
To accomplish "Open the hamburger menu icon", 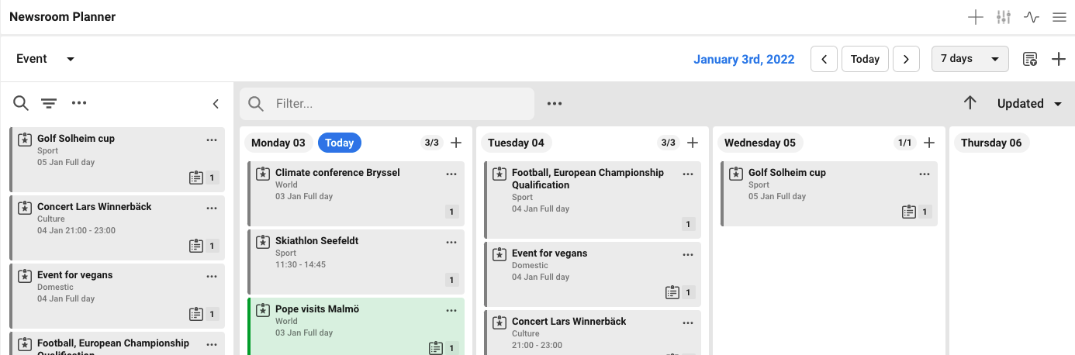I will pyautogui.click(x=1059, y=17).
